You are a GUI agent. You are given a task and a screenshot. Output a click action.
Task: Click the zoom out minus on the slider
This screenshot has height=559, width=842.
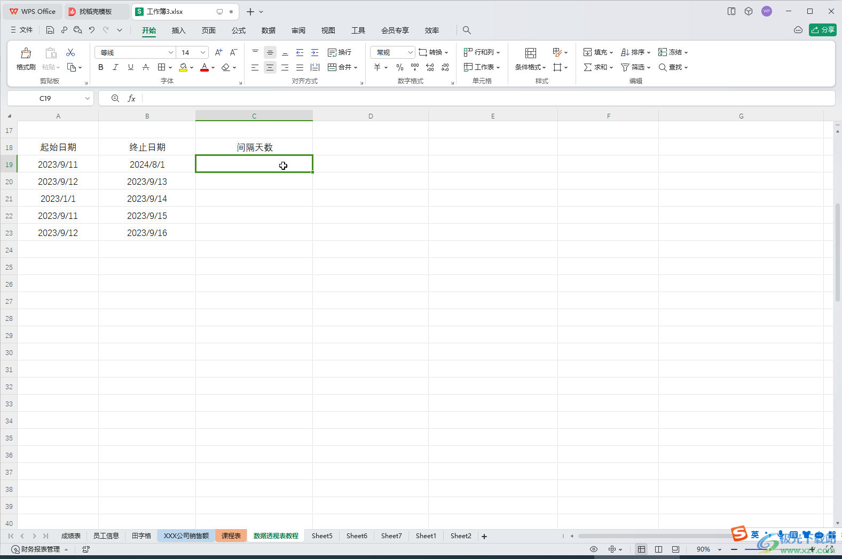coord(734,549)
